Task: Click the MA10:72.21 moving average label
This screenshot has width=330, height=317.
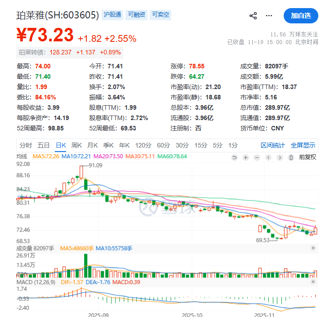Action: click(x=76, y=156)
